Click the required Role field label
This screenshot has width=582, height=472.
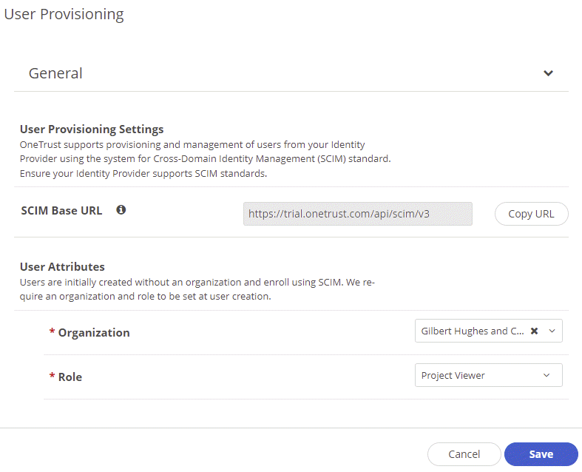pyautogui.click(x=70, y=377)
